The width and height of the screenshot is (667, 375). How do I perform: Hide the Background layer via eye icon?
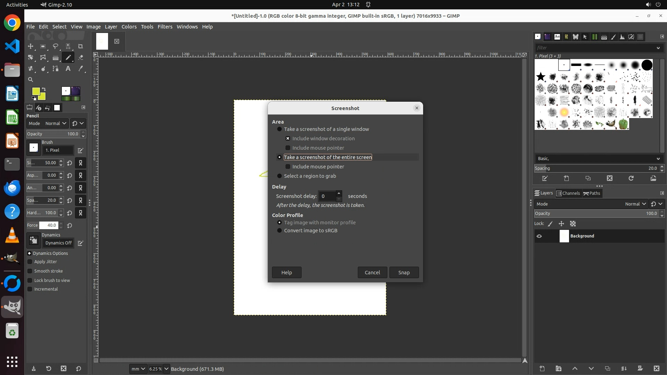coord(539,236)
